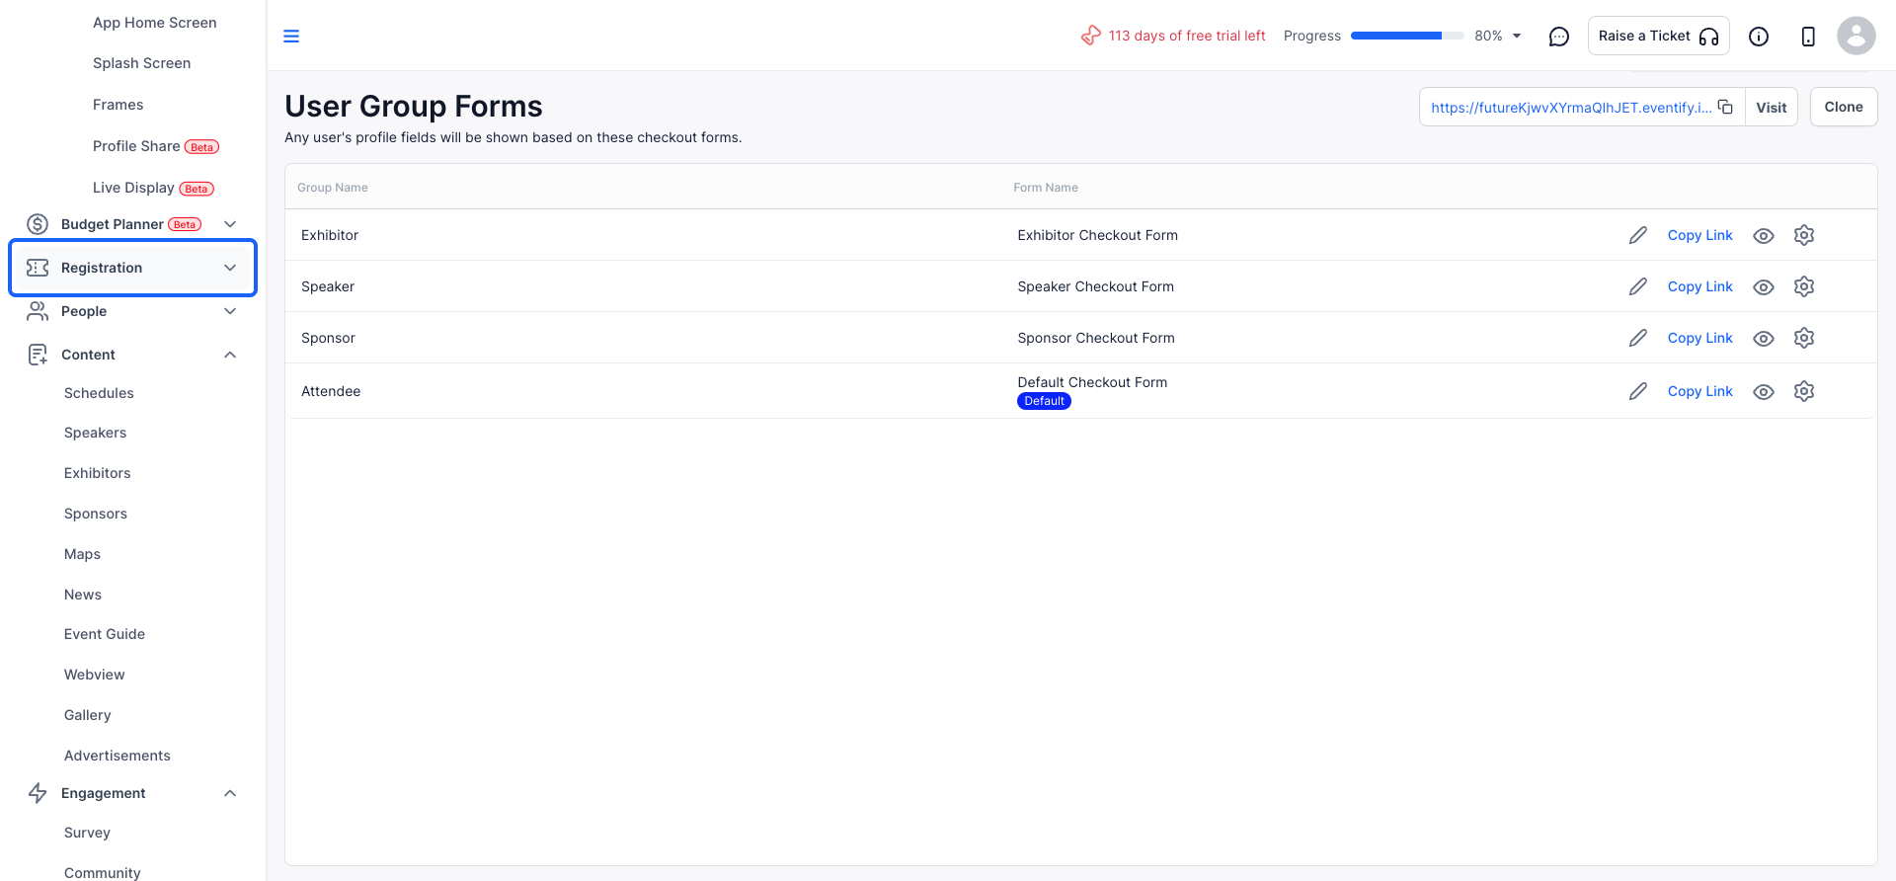Viewport: 1896px width, 881px height.
Task: Preview Default Checkout Form via eye icon
Action: 1764,392
